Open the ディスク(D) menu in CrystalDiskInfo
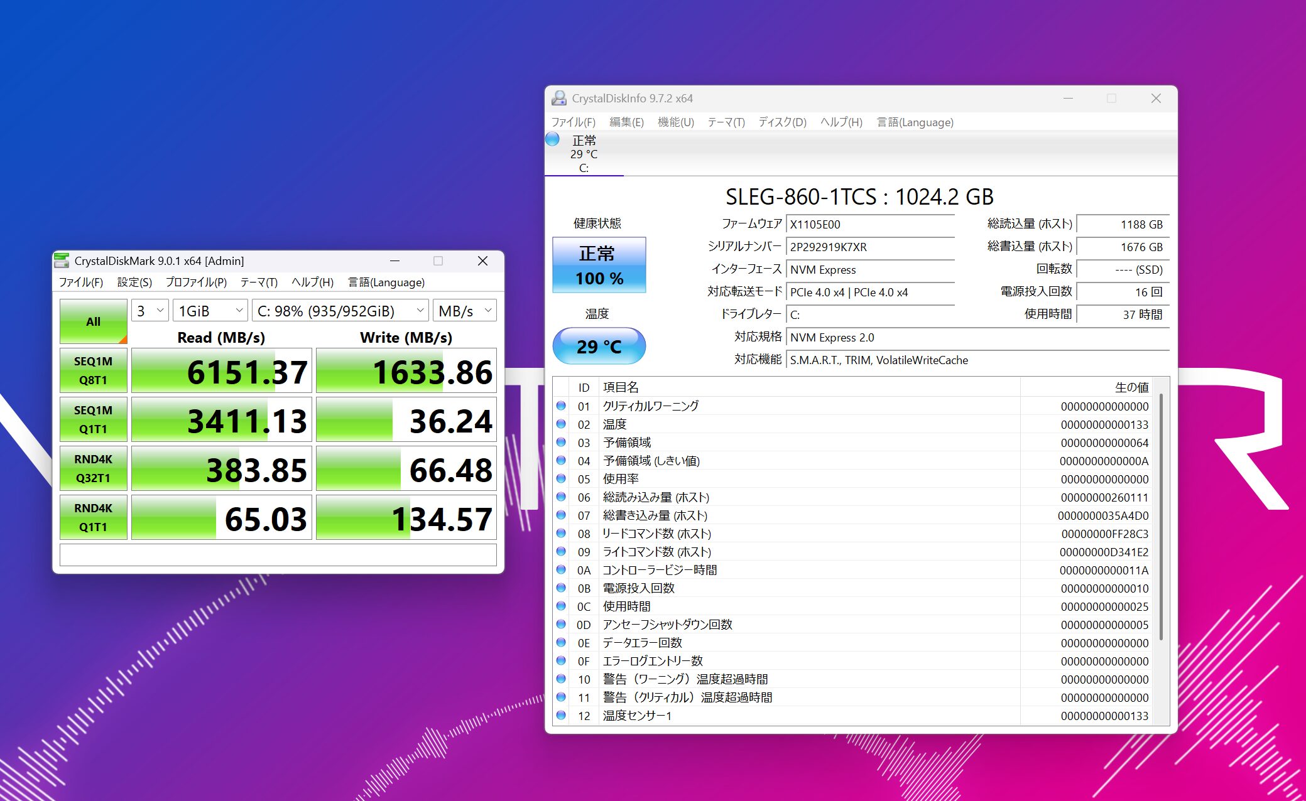Screen dimensions: 1306x801 782,122
